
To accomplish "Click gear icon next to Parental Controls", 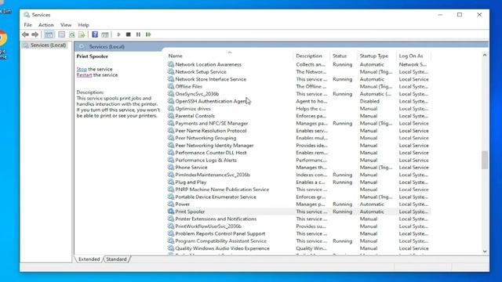I will click(171, 116).
